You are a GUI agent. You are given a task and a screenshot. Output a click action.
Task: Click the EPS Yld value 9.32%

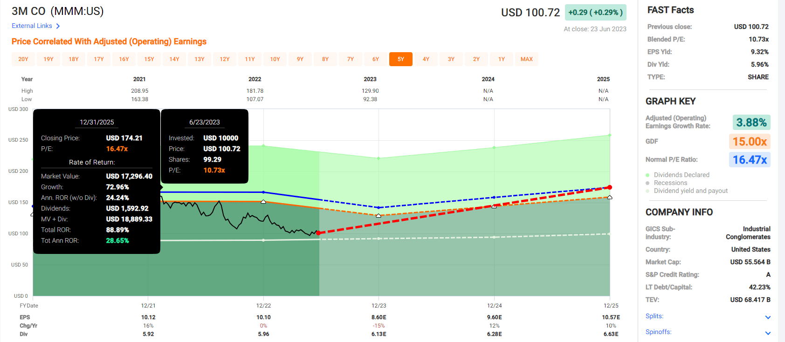click(x=760, y=52)
